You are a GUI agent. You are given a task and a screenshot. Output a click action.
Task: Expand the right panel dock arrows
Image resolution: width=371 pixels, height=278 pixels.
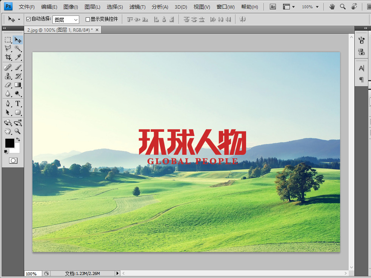point(366,28)
